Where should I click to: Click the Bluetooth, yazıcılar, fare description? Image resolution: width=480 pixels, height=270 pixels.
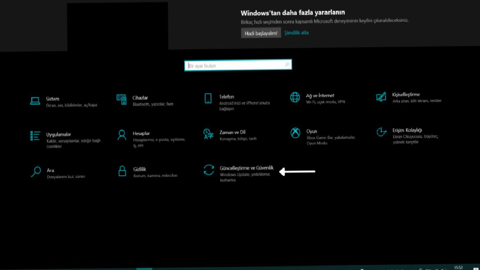point(153,104)
